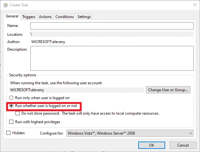Confirm the task with the OK button

[152, 145]
